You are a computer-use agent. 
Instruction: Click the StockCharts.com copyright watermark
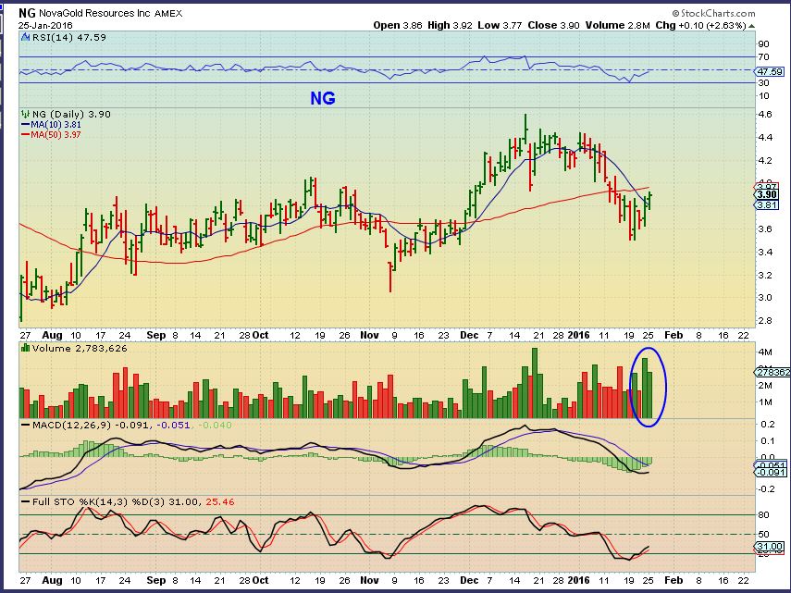pyautogui.click(x=713, y=13)
